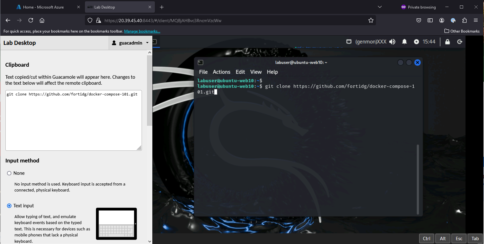484x244 pixels.
Task: Close the Lab Desktop browser tab
Action: (x=150, y=7)
